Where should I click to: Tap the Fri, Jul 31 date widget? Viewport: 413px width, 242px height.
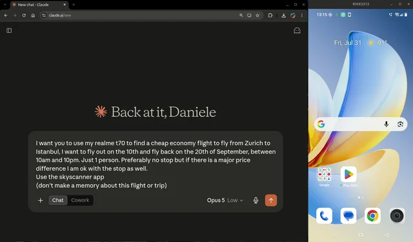pyautogui.click(x=348, y=43)
